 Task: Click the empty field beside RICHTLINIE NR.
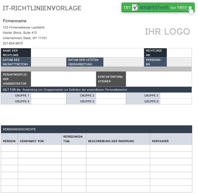point(179,53)
